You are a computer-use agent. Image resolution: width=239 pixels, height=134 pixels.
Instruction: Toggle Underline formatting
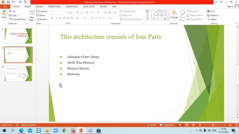(60, 18)
